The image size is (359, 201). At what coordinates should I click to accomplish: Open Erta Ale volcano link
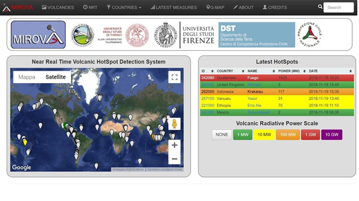point(255,106)
